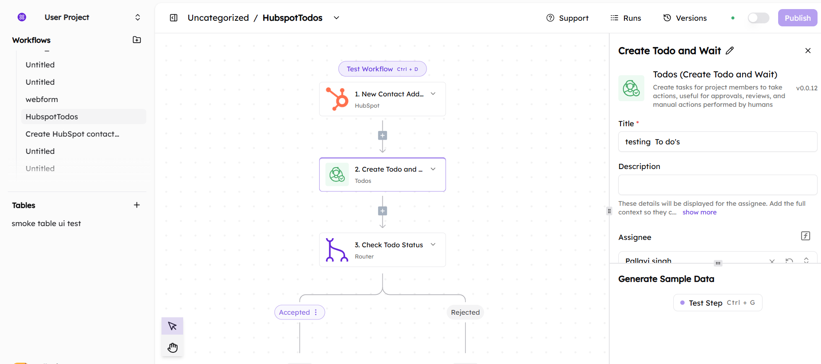Screen dimensions: 821x364
Task: Add a new table with plus icon
Action: pos(137,205)
